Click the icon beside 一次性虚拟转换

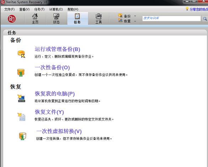[x=23, y=136]
